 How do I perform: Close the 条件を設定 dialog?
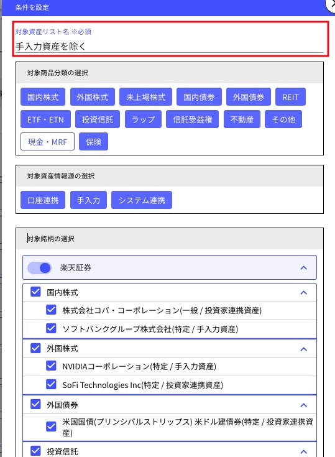point(332,5)
